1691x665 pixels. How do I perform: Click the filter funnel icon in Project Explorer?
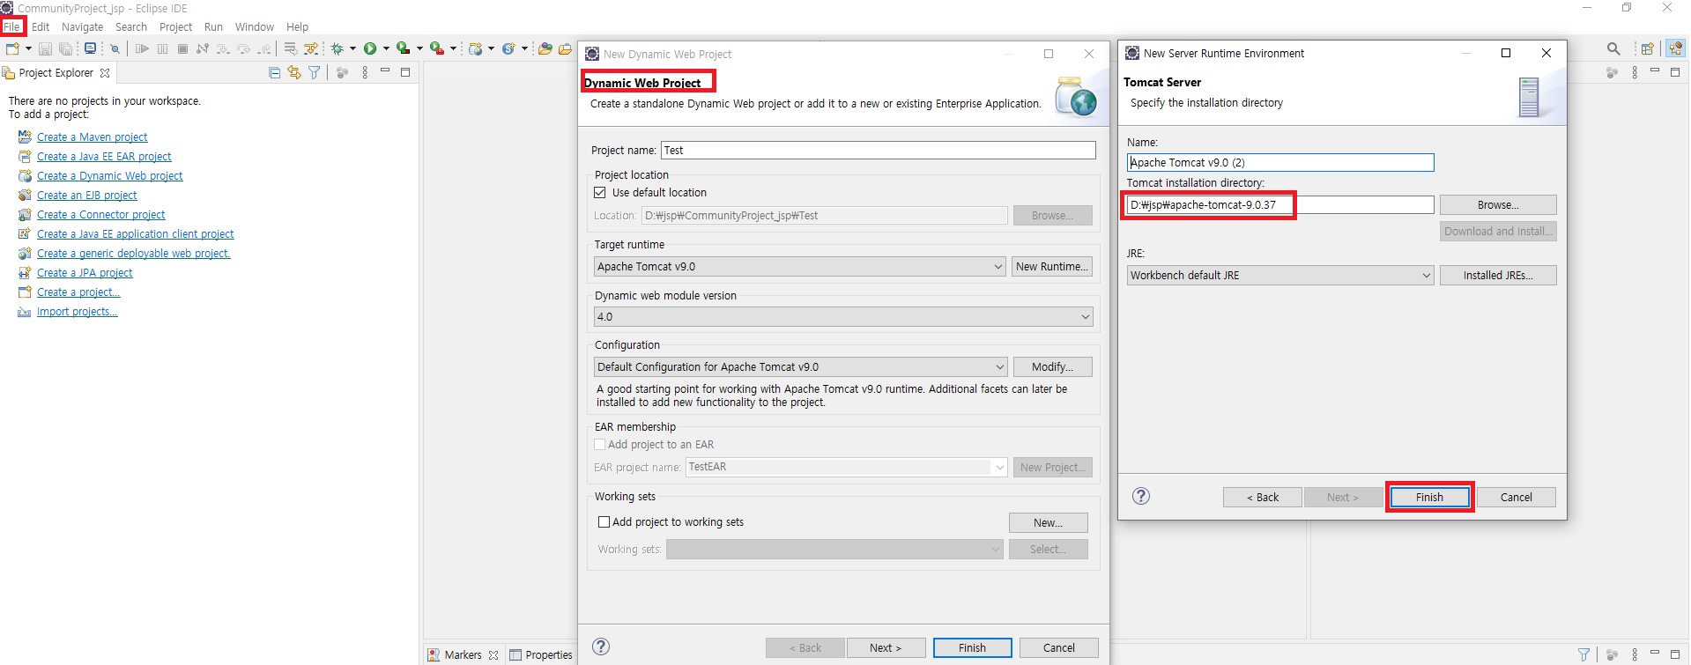[x=314, y=72]
